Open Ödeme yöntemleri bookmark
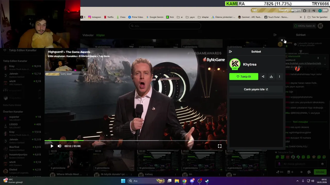Image resolution: width=330 pixels, height=185 pixels. tap(223, 17)
